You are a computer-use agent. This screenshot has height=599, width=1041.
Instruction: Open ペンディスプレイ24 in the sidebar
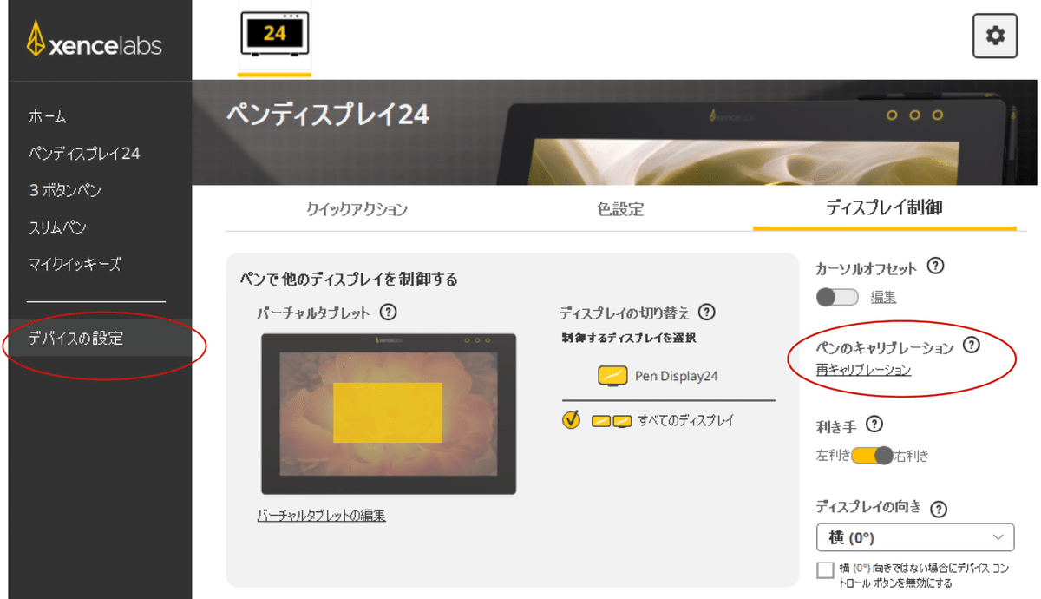click(84, 154)
